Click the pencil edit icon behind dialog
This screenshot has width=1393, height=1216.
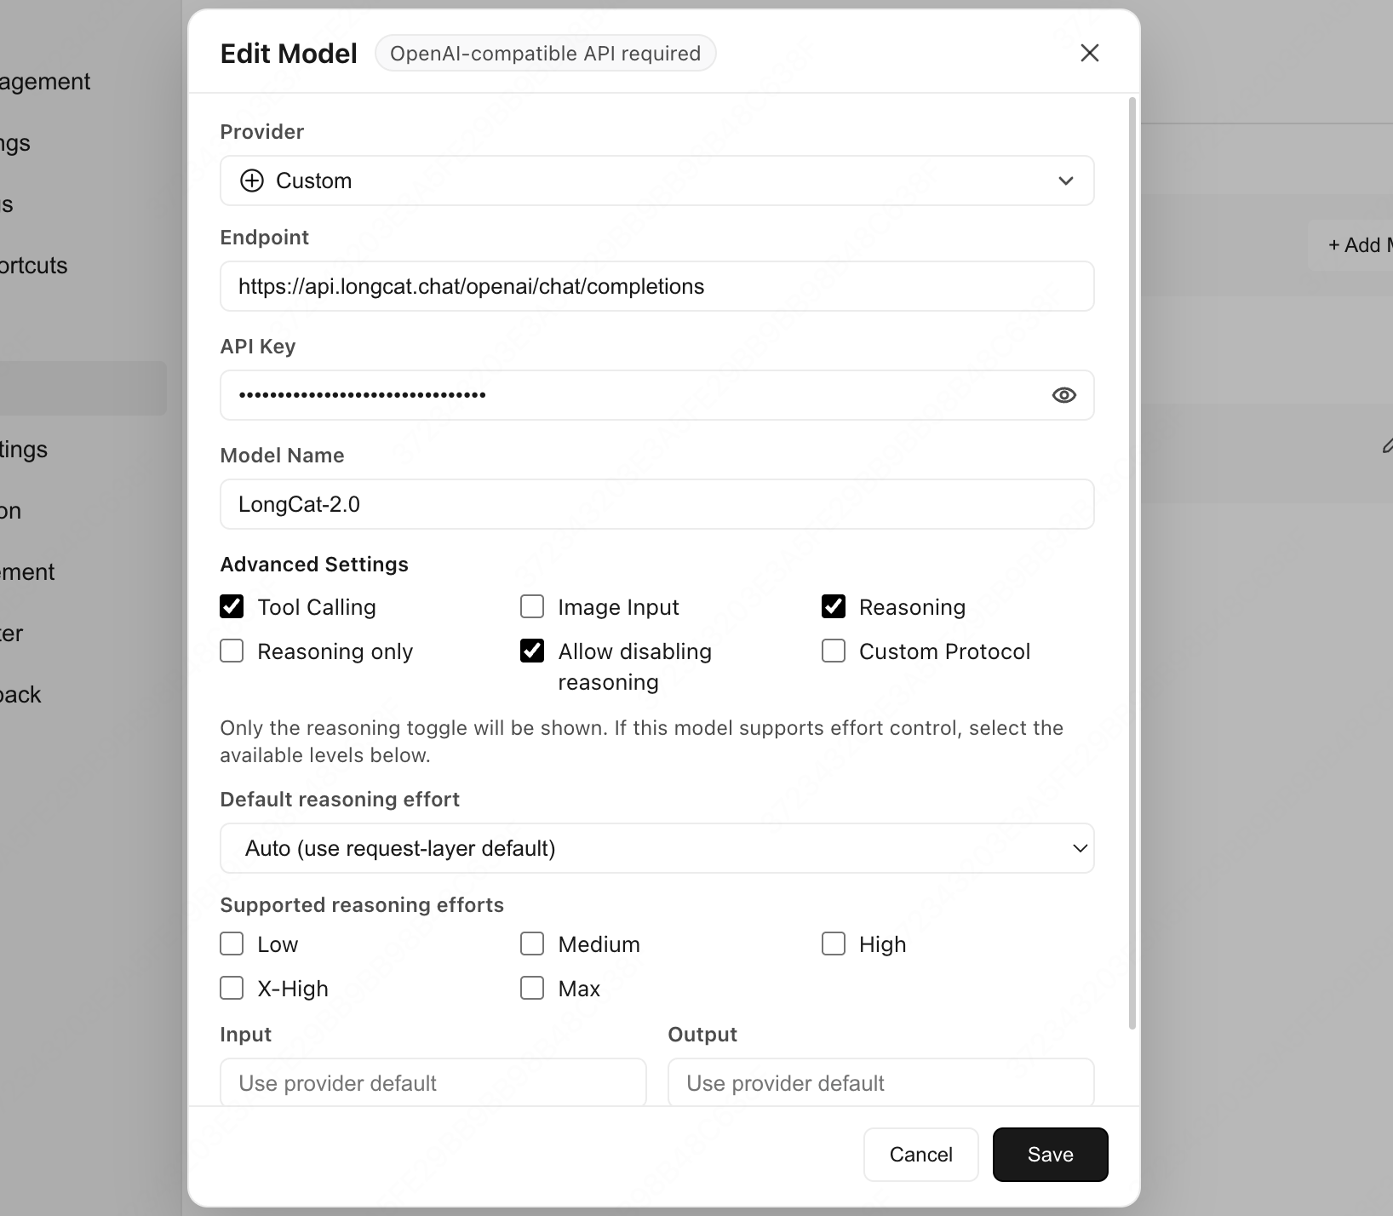tap(1387, 445)
